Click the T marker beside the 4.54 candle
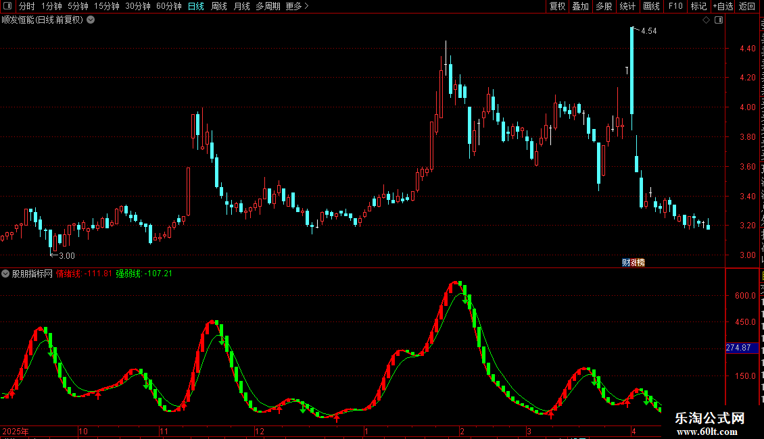The image size is (764, 439). point(627,70)
